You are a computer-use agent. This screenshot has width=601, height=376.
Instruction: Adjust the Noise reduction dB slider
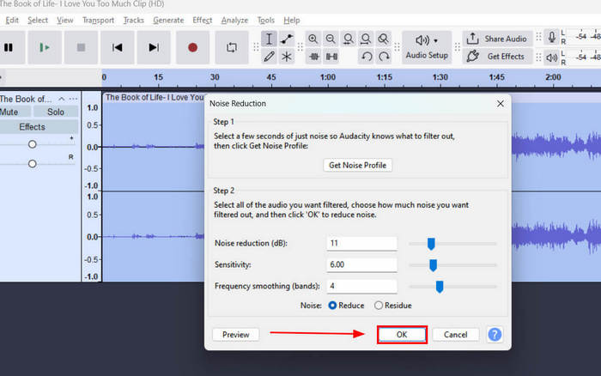[x=431, y=244]
